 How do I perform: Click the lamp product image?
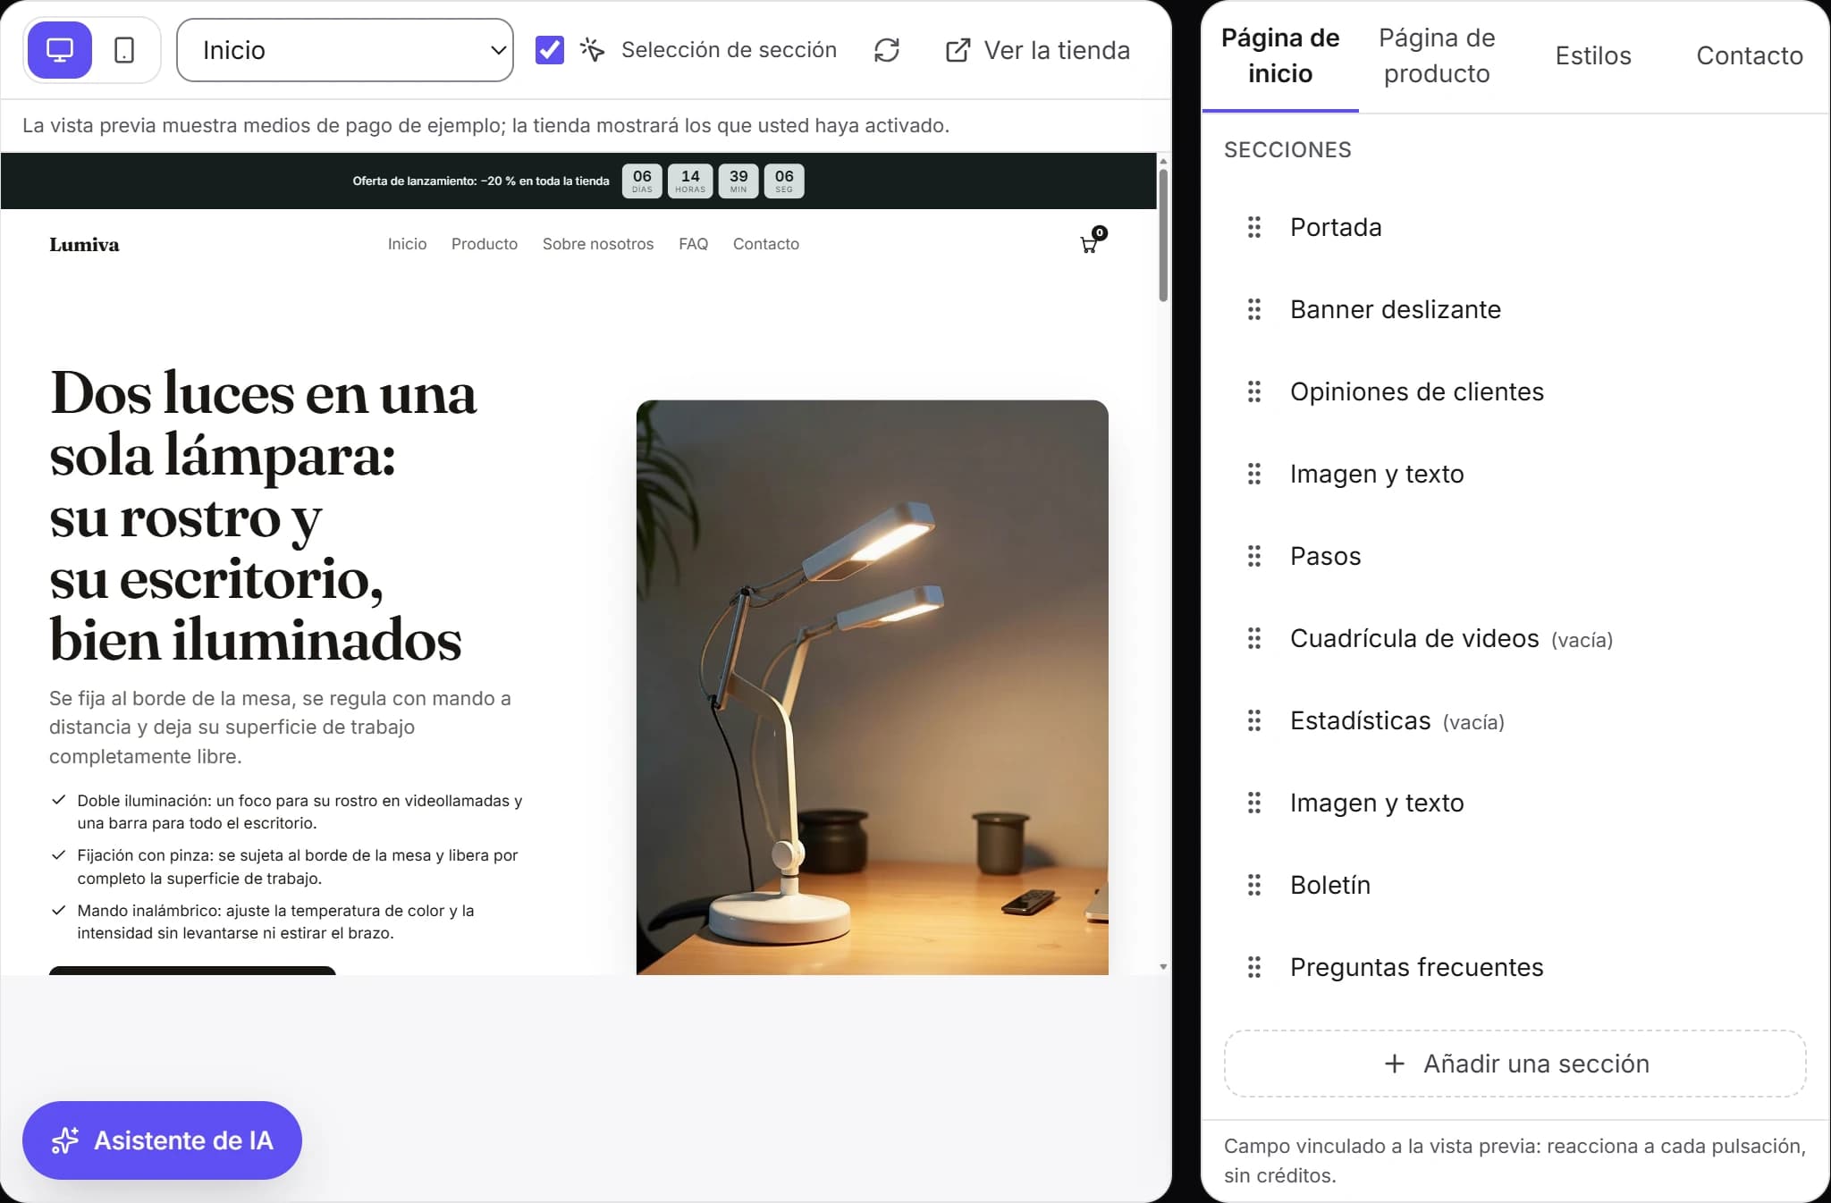(x=873, y=687)
